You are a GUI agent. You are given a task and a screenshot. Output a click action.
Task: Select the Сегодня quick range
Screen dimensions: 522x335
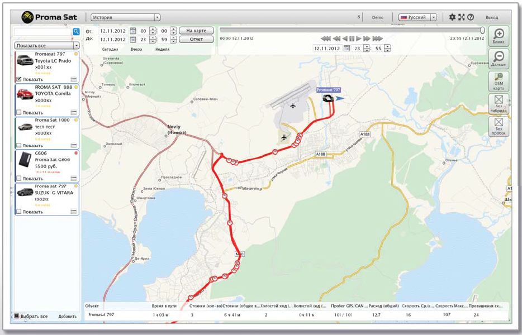coord(110,49)
